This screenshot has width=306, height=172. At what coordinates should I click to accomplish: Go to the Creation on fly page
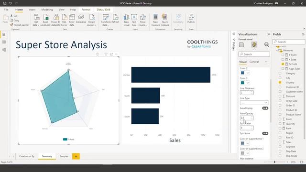(x=27, y=156)
